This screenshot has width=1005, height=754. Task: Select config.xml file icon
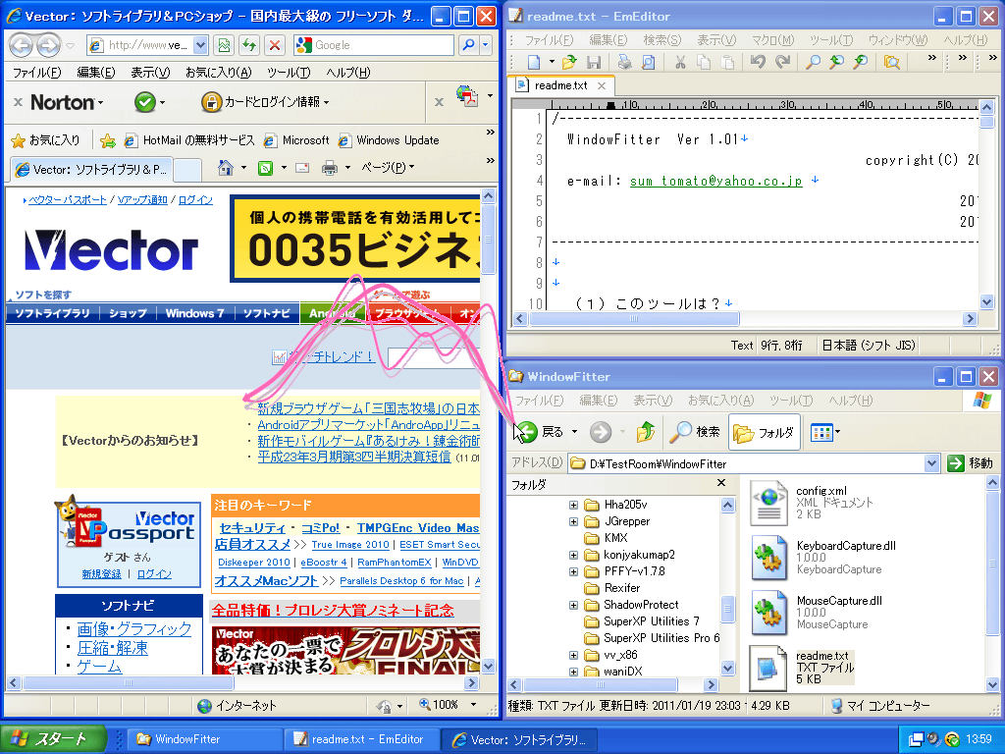[x=768, y=502]
